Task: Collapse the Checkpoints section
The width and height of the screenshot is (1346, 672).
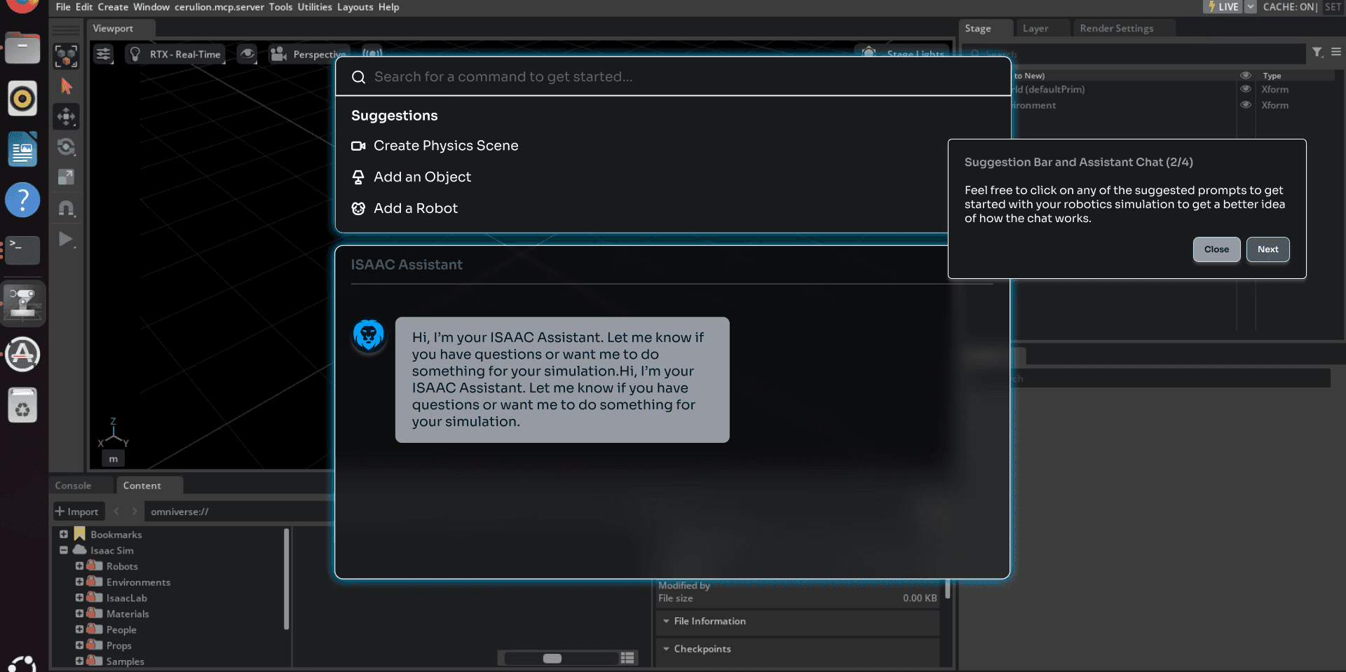Action: [666, 649]
